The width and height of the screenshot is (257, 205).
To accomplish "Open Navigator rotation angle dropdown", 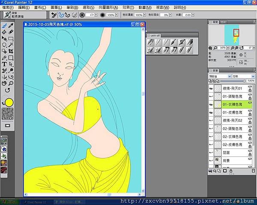I will click(254, 48).
